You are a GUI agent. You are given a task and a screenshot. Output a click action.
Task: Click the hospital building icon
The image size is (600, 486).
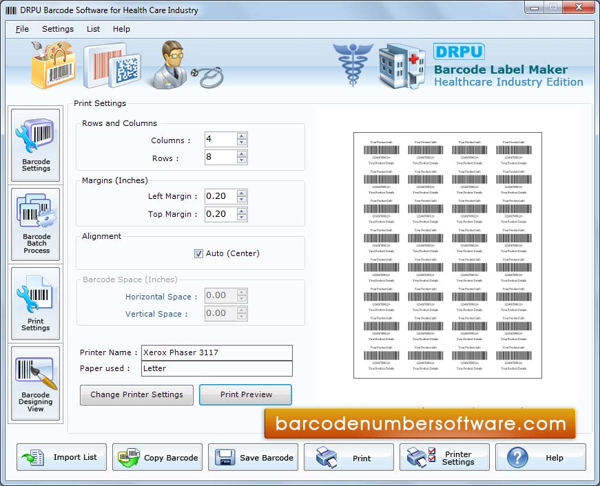(x=402, y=66)
